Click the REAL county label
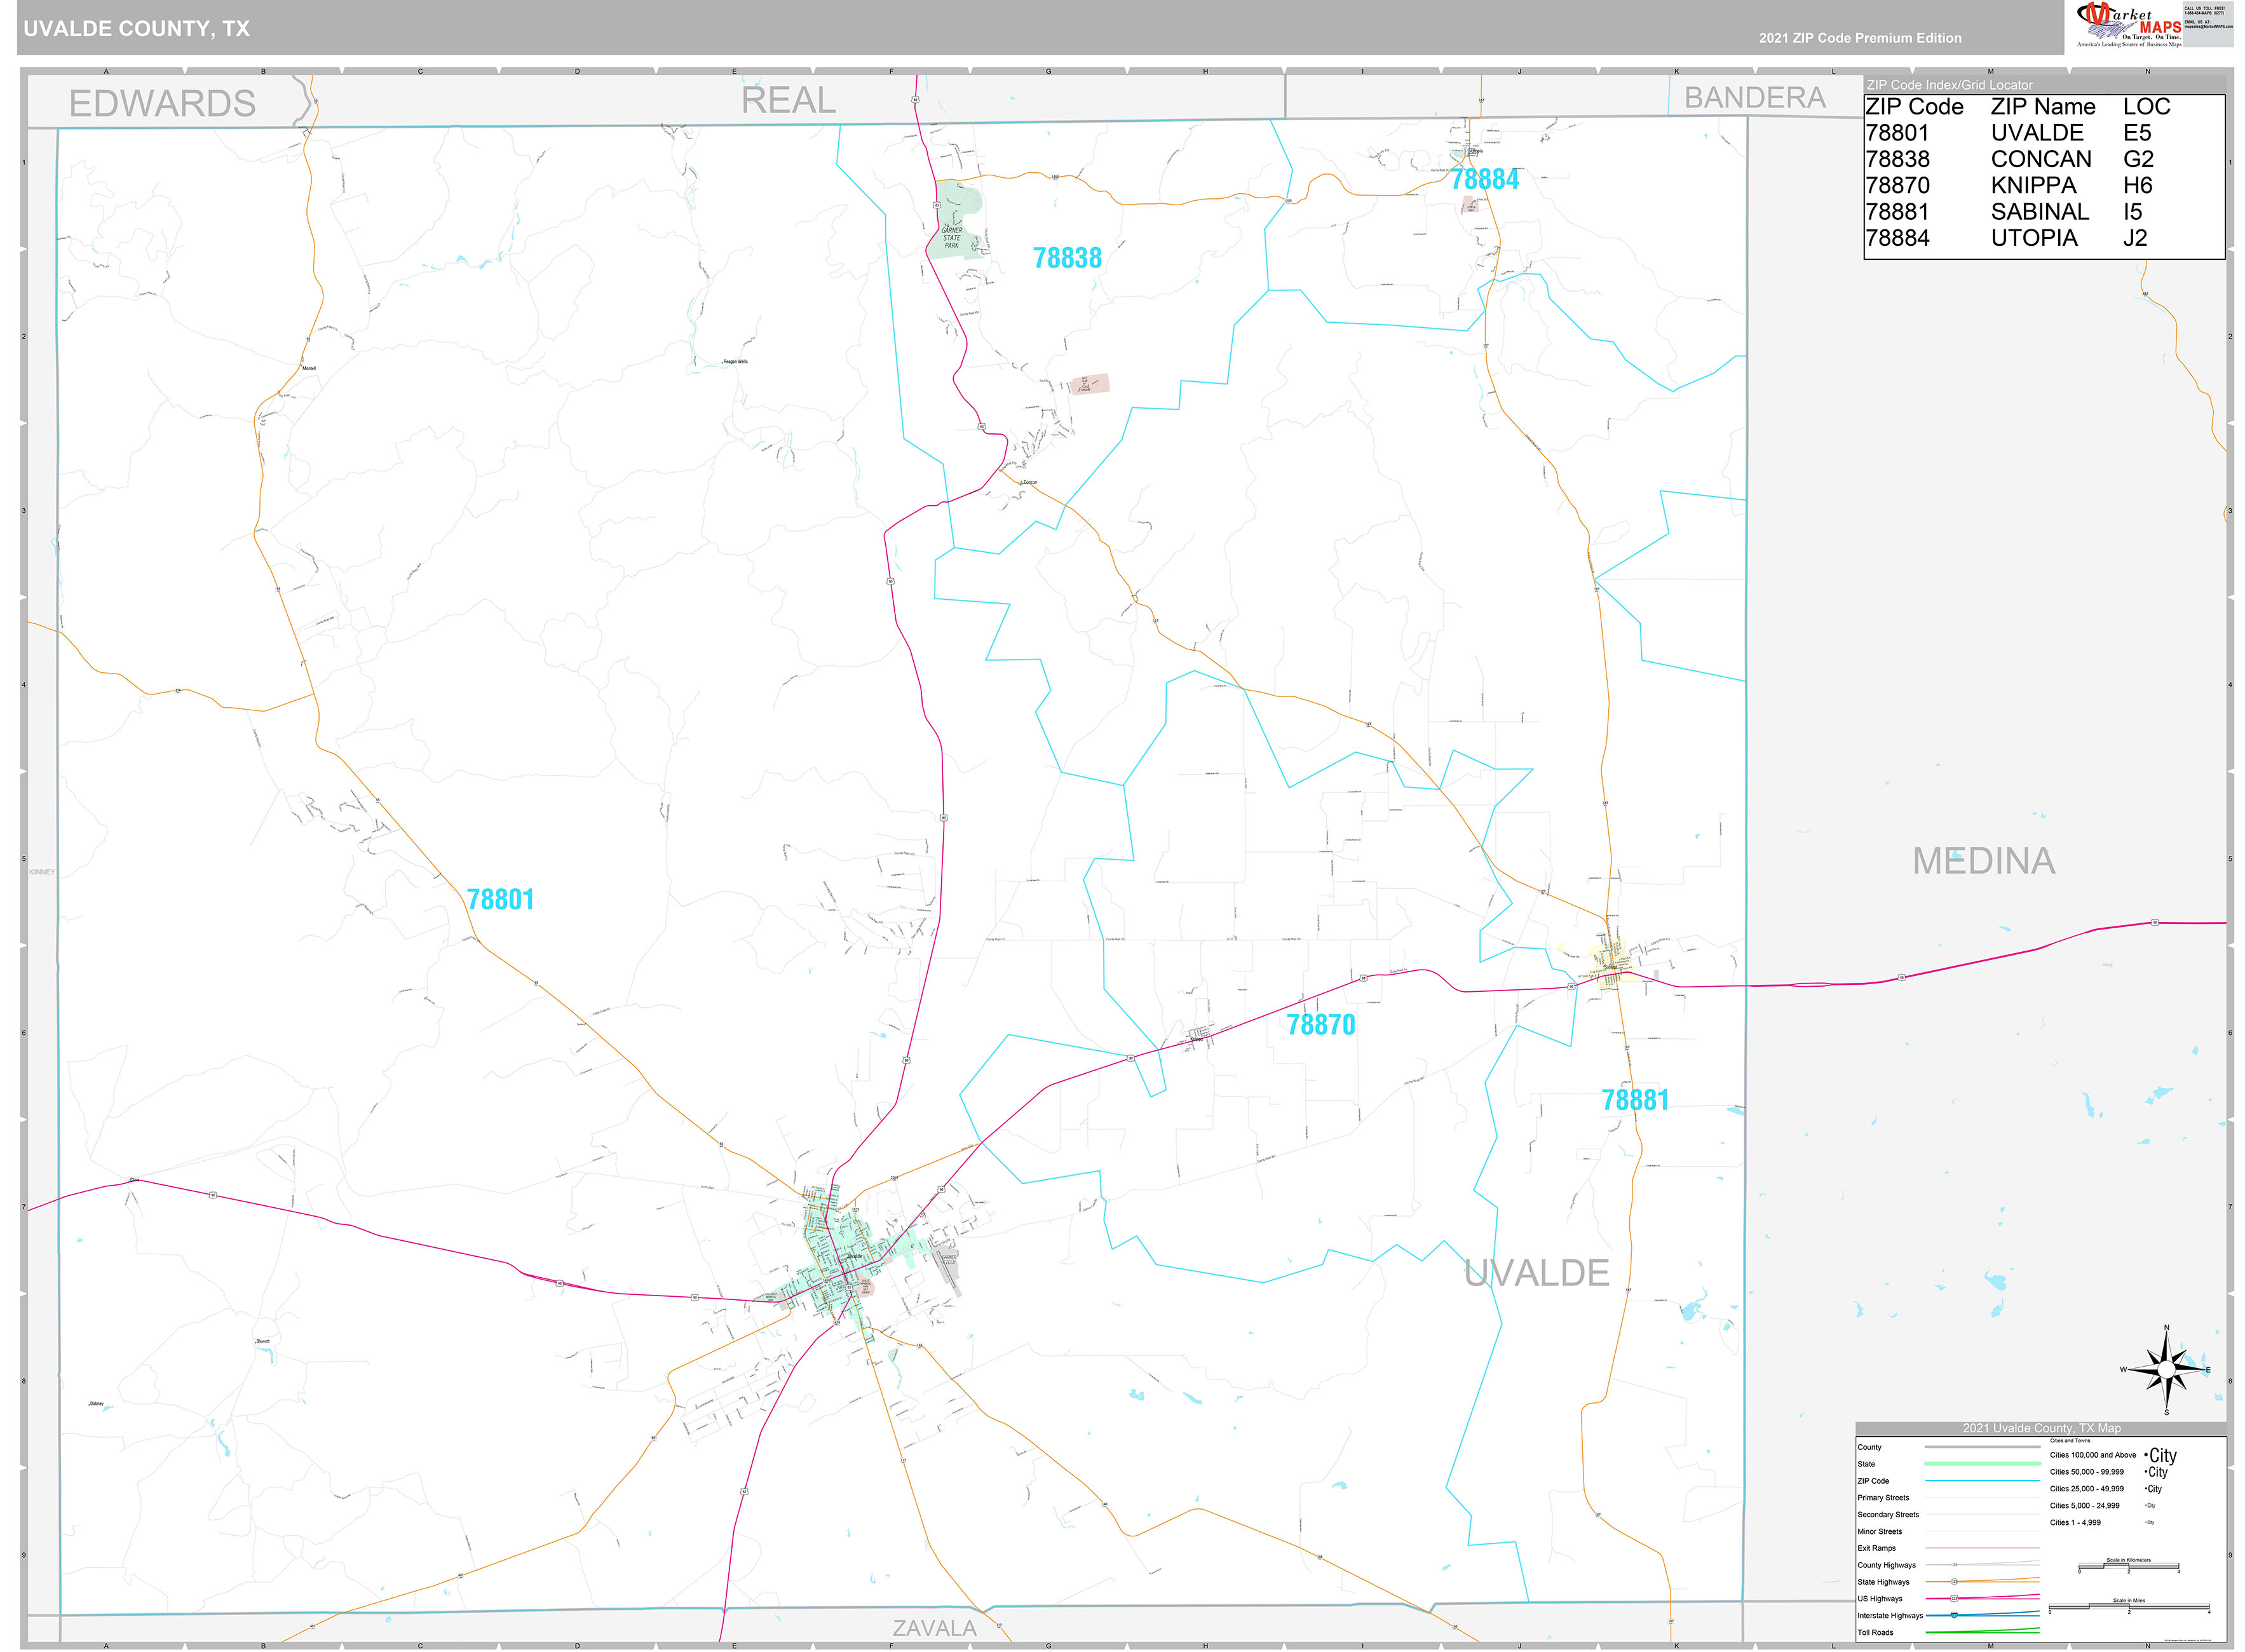The width and height of the screenshot is (2245, 1652). (788, 100)
